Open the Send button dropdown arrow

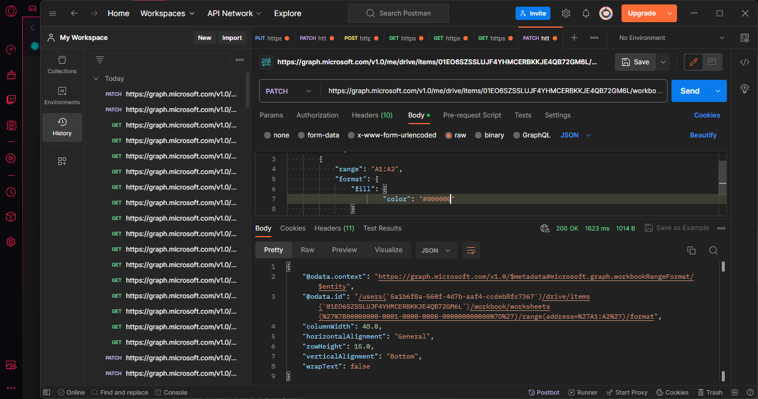[x=718, y=91]
